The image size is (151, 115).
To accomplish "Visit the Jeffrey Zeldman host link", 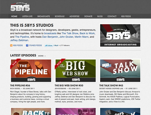I will click(x=19, y=40).
